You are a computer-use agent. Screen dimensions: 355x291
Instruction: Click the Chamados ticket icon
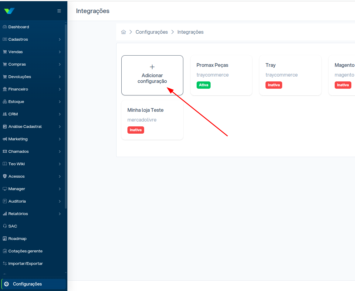tap(5, 151)
